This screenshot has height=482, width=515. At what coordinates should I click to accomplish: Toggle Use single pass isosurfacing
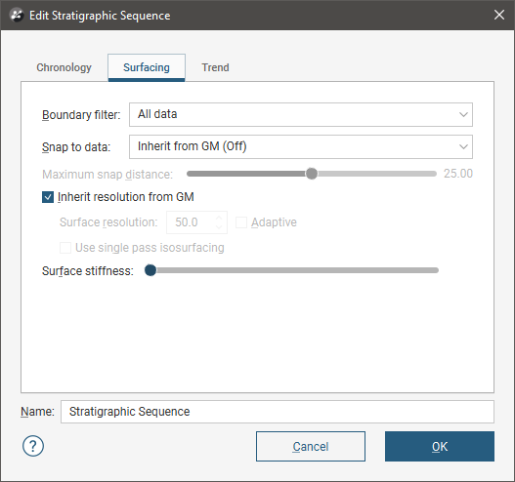(65, 248)
